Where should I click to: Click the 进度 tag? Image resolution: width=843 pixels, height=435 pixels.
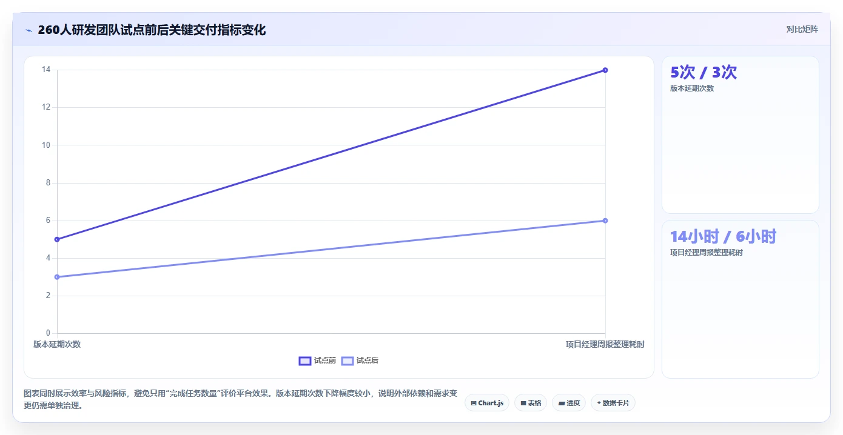(x=569, y=403)
